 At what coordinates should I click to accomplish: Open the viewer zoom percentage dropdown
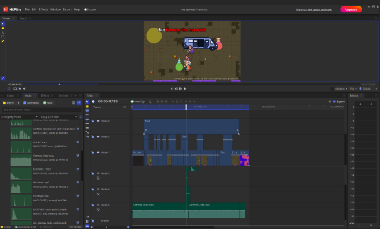tap(368, 89)
